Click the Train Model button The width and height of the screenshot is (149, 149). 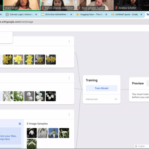click(101, 88)
